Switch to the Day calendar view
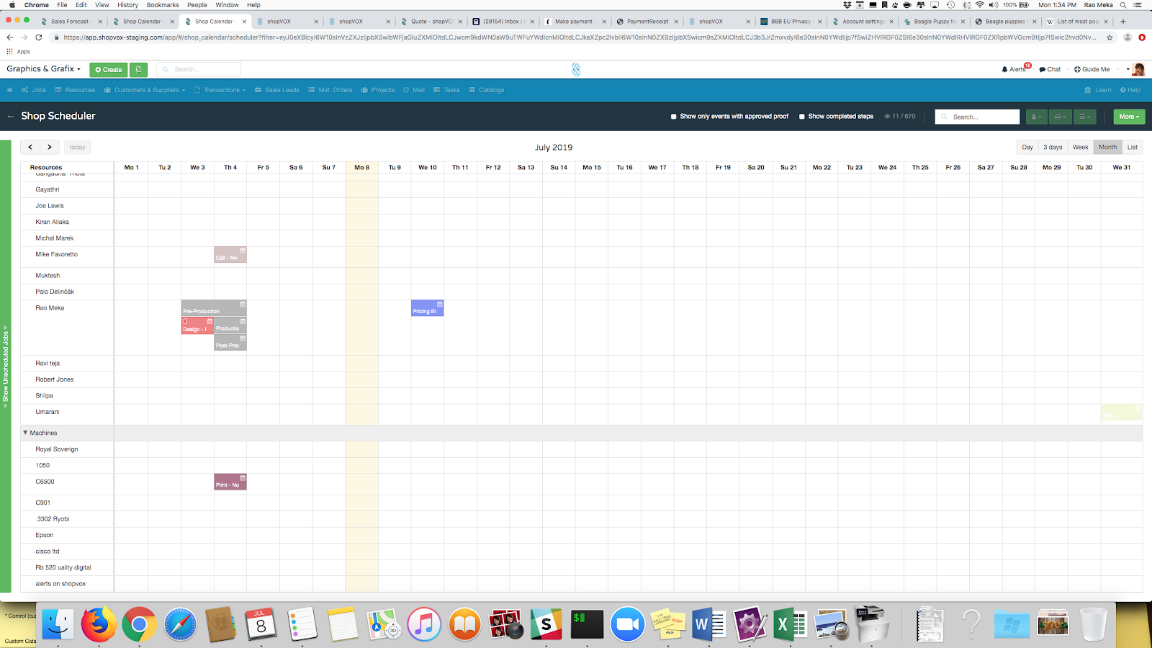 [x=1027, y=147]
